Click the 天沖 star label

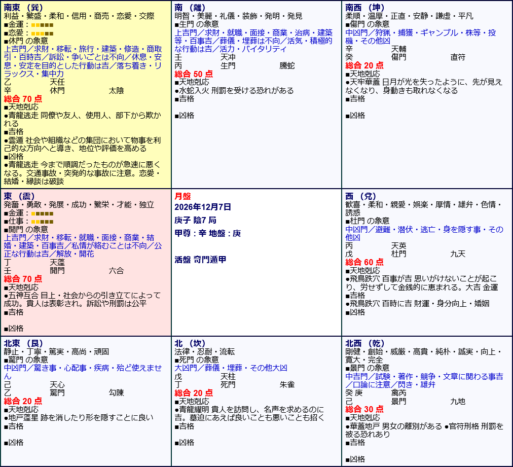pyautogui.click(x=228, y=57)
